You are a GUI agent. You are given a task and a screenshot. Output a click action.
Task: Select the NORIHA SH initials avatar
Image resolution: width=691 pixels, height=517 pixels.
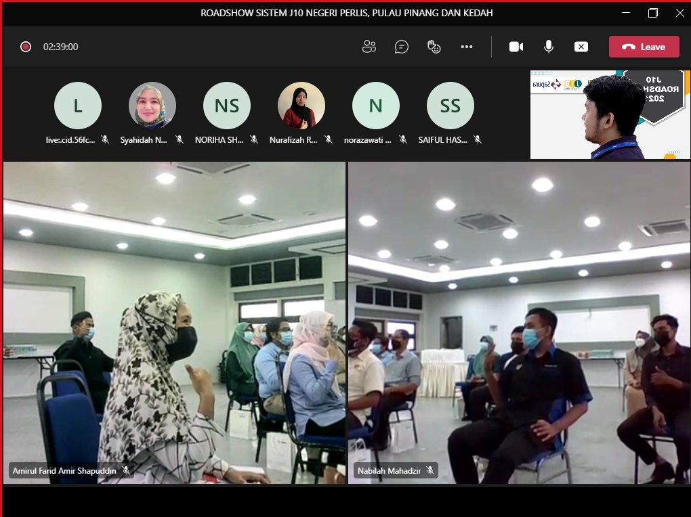[x=226, y=105]
